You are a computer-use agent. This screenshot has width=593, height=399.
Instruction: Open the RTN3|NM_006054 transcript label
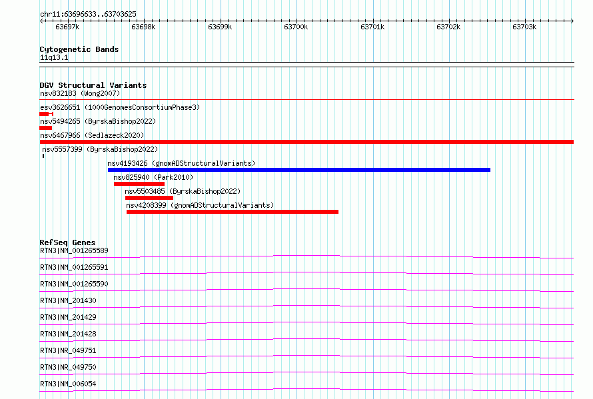[68, 384]
